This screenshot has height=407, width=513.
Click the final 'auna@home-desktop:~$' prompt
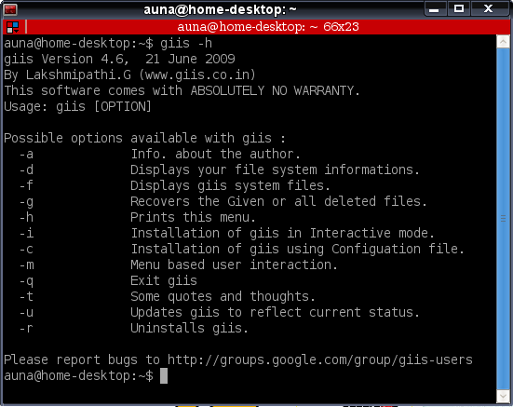tap(78, 375)
